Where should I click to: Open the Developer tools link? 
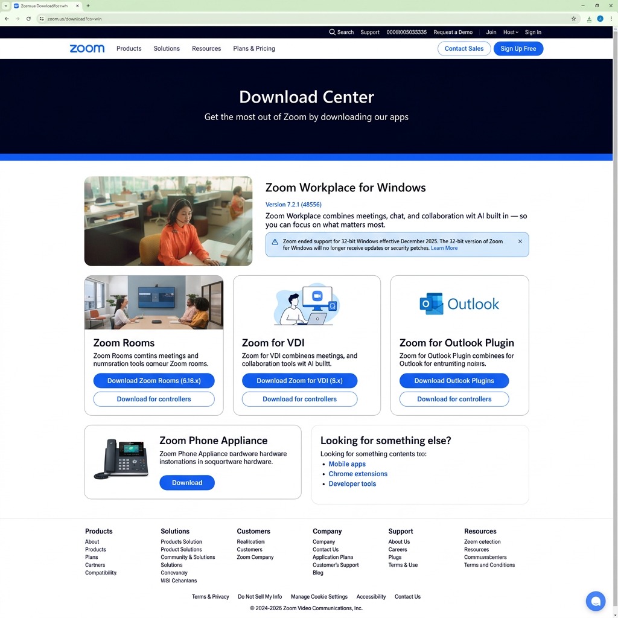[x=352, y=483]
